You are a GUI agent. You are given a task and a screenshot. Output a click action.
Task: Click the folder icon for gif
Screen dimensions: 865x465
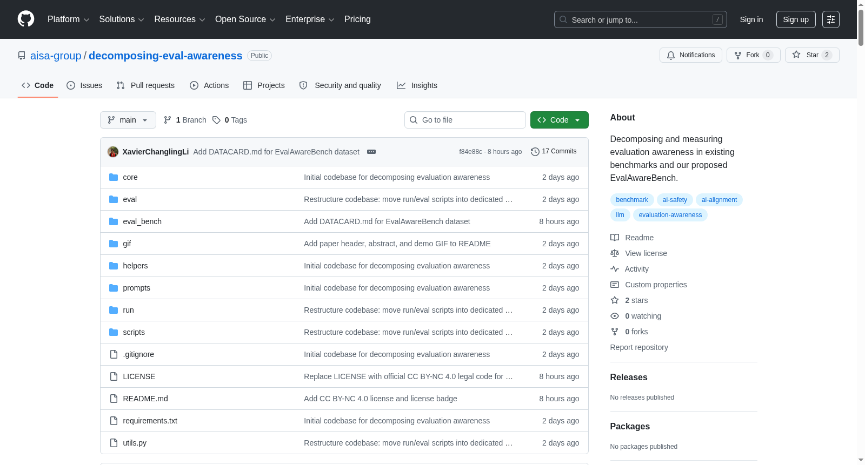[x=114, y=244]
